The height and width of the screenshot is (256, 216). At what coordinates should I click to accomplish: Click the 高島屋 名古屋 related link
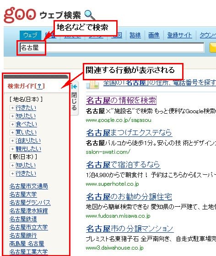pyautogui.click(x=27, y=244)
